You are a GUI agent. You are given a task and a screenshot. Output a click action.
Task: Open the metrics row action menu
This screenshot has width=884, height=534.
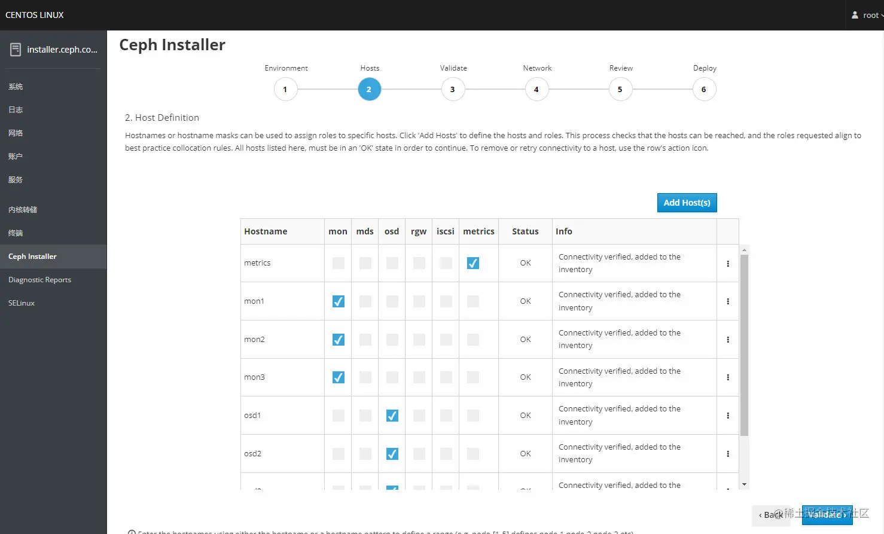click(727, 263)
